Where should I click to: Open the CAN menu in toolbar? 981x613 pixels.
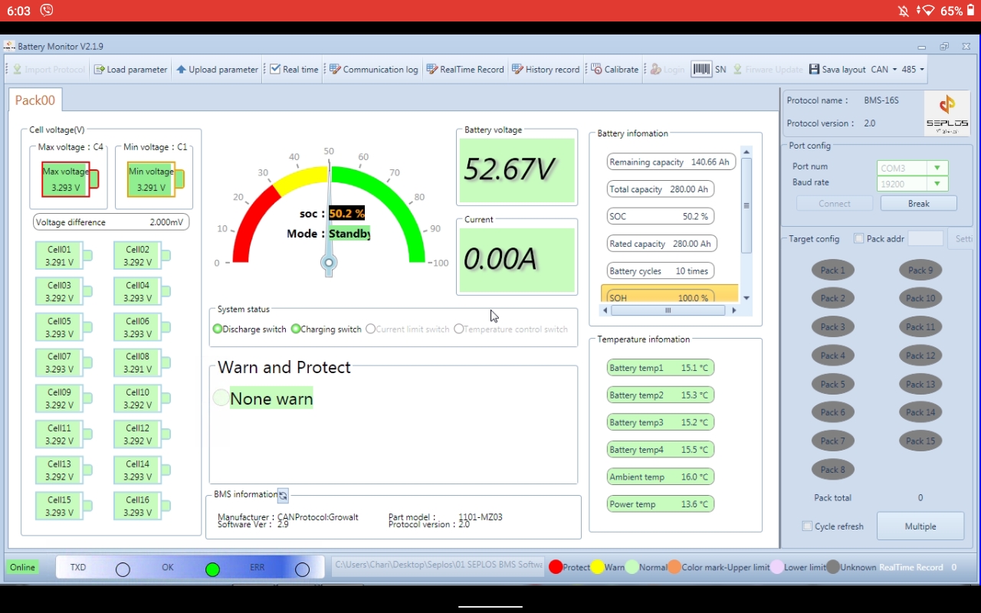coord(883,70)
